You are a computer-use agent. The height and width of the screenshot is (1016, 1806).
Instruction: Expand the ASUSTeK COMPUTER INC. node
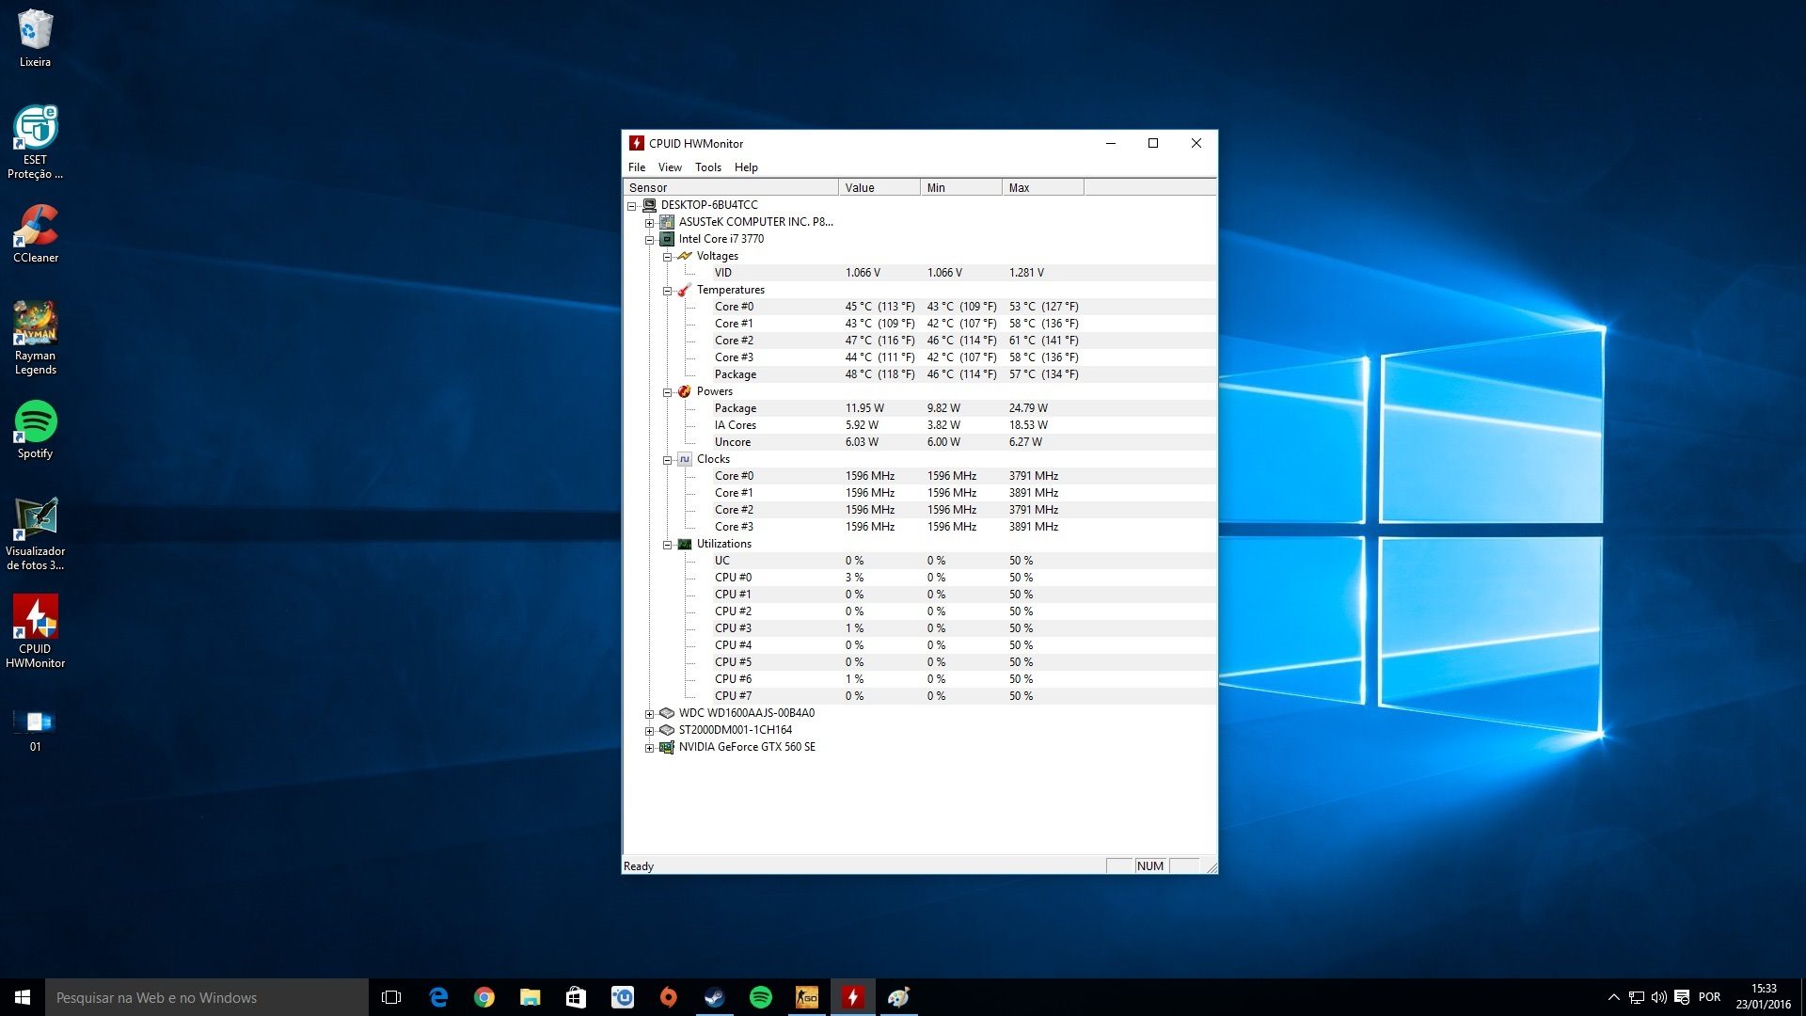(649, 223)
